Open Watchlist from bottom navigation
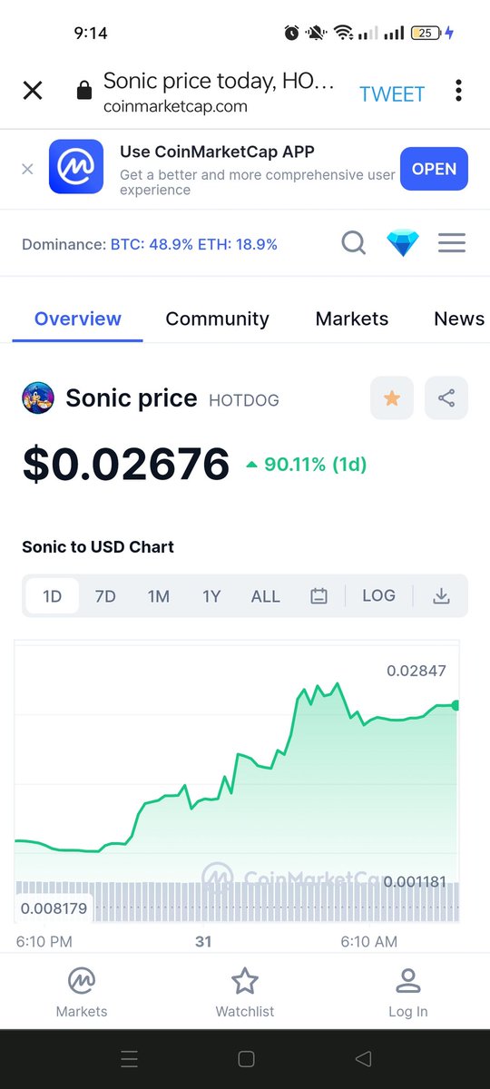The image size is (490, 1089). point(245,992)
